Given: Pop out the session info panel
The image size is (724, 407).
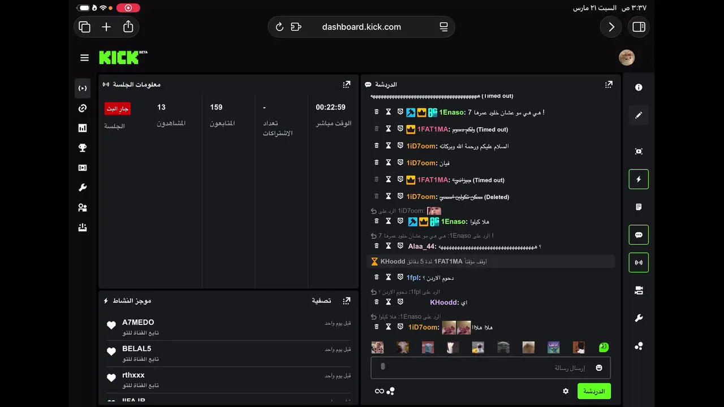Looking at the screenshot, I should pyautogui.click(x=347, y=84).
